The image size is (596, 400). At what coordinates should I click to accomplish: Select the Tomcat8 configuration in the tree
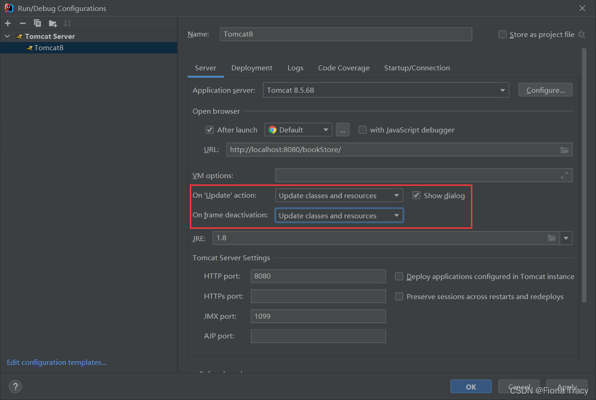(x=89, y=47)
